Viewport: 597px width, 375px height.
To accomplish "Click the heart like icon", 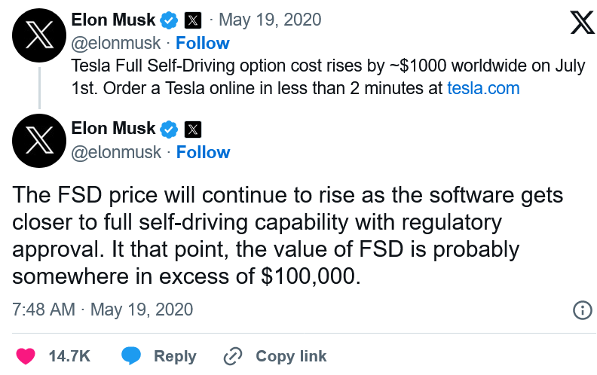I will (26, 356).
